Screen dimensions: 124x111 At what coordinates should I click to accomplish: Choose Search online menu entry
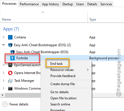[66, 104]
